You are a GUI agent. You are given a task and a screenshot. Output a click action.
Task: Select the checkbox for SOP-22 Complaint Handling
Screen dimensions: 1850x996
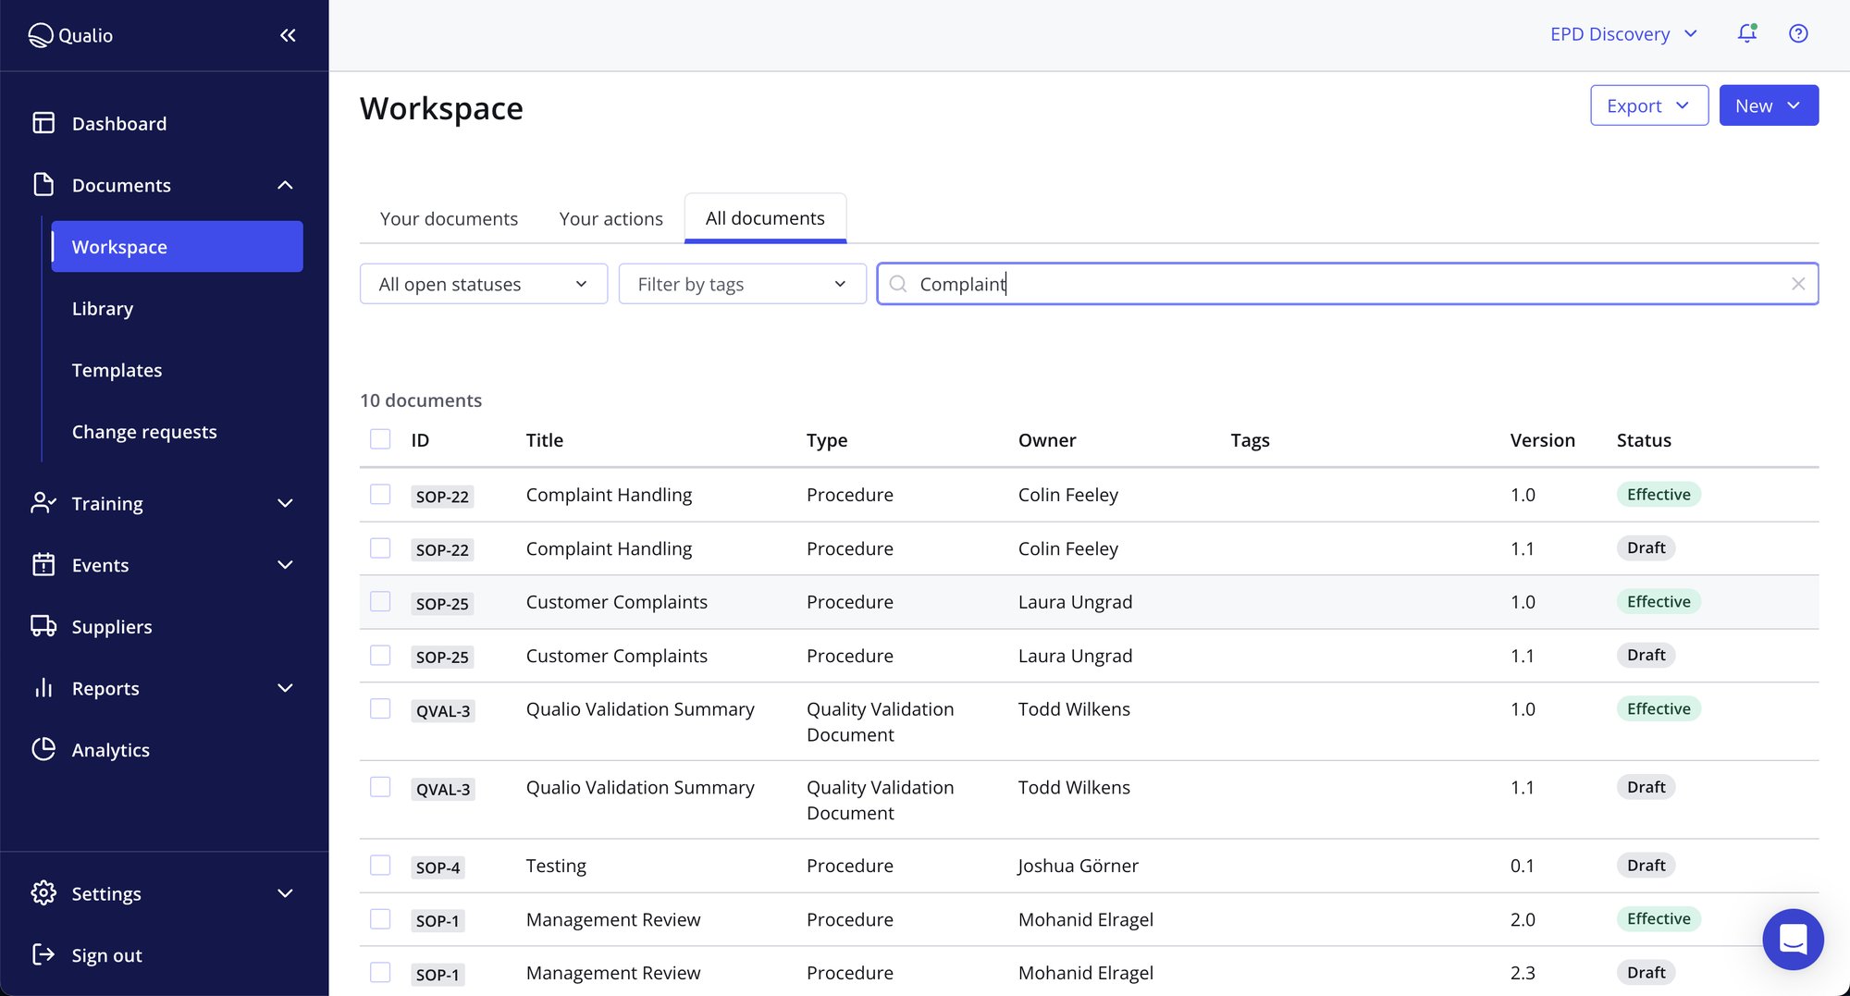[380, 495]
